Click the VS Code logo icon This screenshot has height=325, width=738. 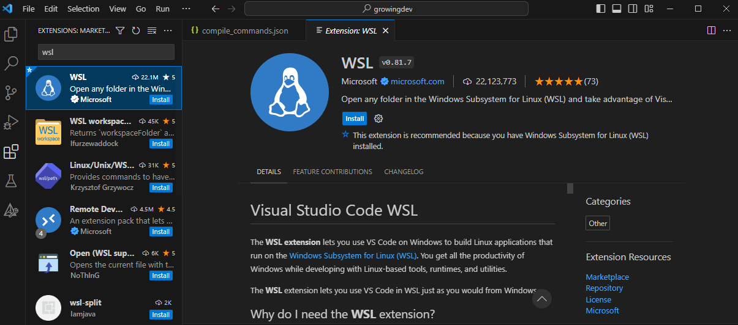8,9
